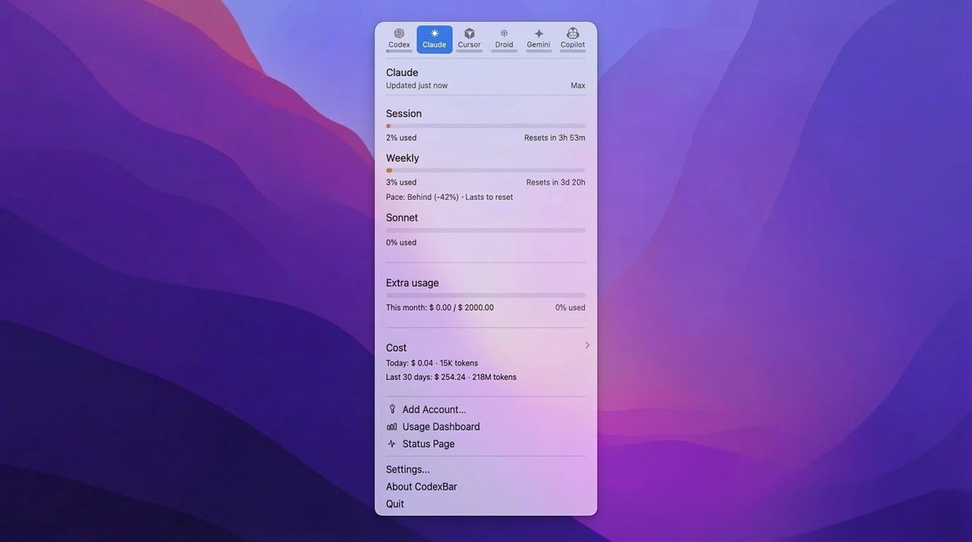Image resolution: width=972 pixels, height=542 pixels.
Task: Click the Status Page pulse icon
Action: [x=392, y=443]
